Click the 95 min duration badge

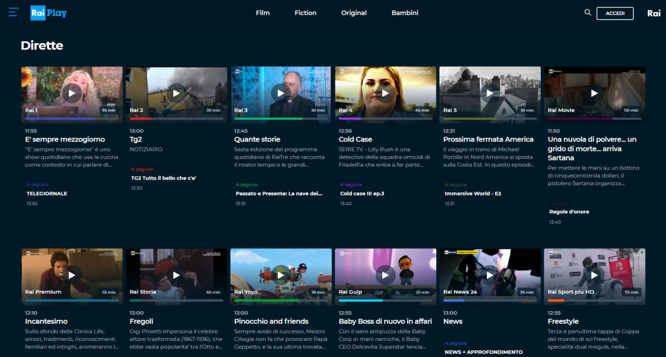[x=109, y=110]
